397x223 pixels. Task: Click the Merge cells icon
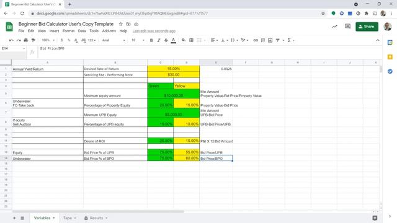point(199,40)
